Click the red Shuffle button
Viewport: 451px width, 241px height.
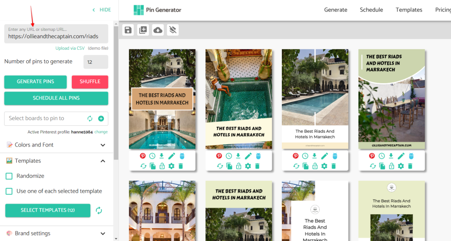pos(89,82)
